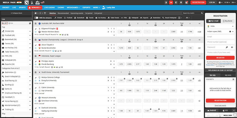Switch to the Android app tab

coord(212,110)
